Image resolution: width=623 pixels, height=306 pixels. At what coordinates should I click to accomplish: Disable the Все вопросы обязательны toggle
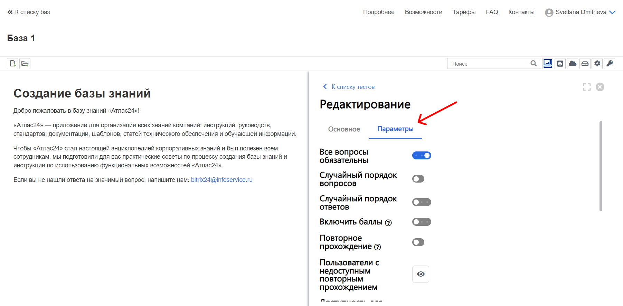tap(422, 156)
